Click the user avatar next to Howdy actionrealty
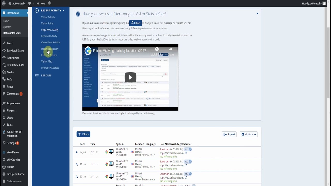This screenshot has height=186, width=331. pyautogui.click(x=324, y=3)
